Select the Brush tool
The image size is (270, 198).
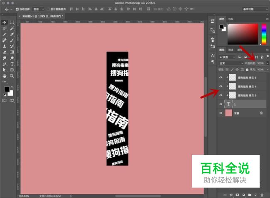click(x=12, y=40)
